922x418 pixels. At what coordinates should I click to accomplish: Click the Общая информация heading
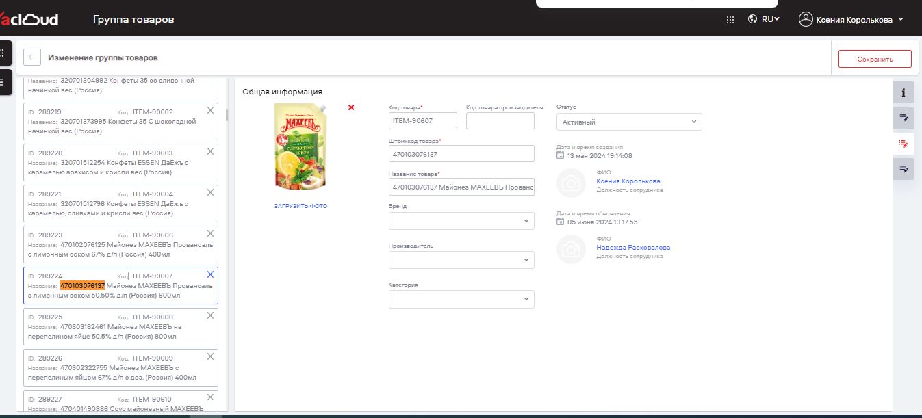pos(282,92)
